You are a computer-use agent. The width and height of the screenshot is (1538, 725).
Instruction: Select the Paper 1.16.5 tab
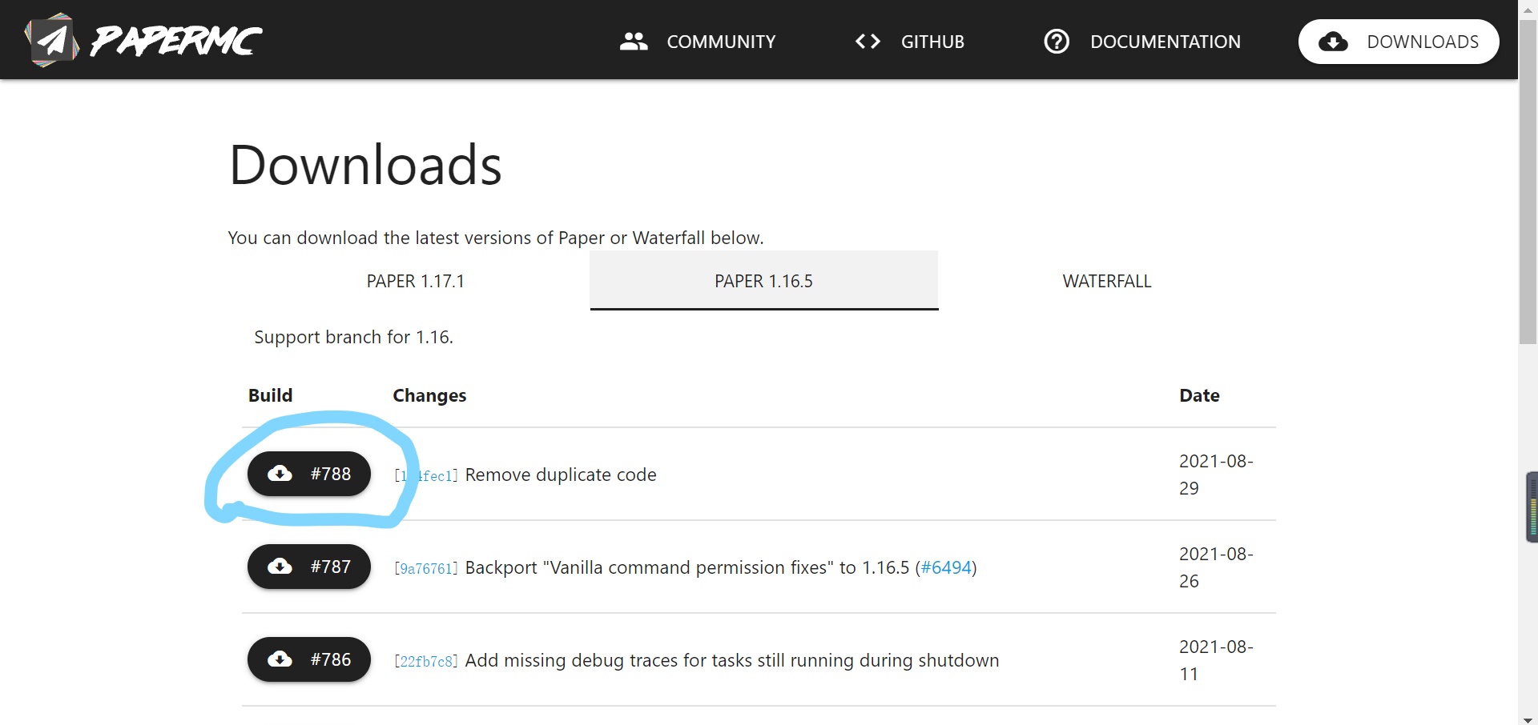764,281
